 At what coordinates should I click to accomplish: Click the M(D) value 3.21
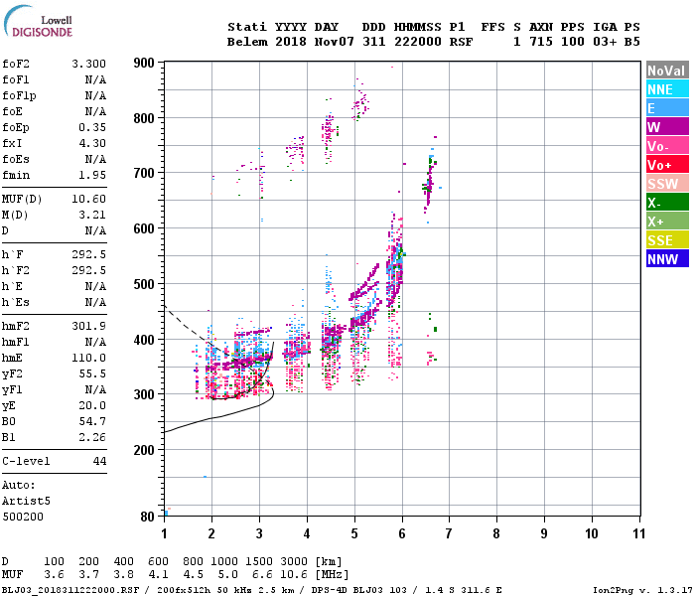point(92,216)
